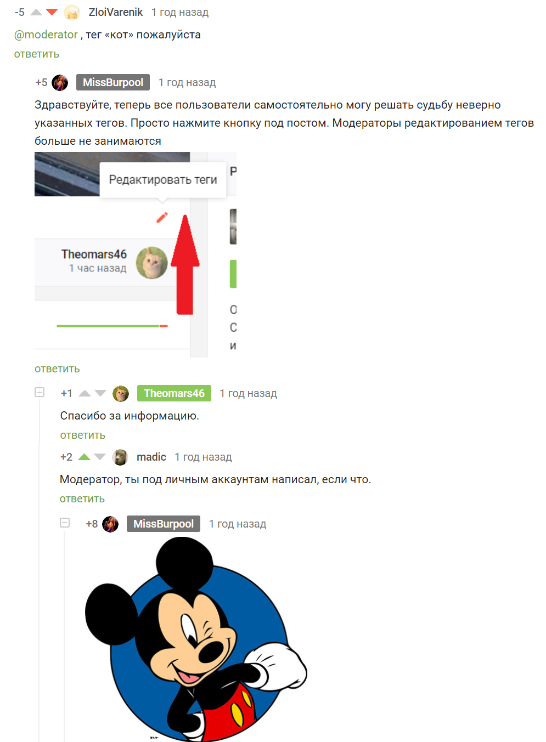Viewport: 546px width, 742px height.
Task: Open the Mickey Mouse image in comment
Action: click(x=196, y=639)
